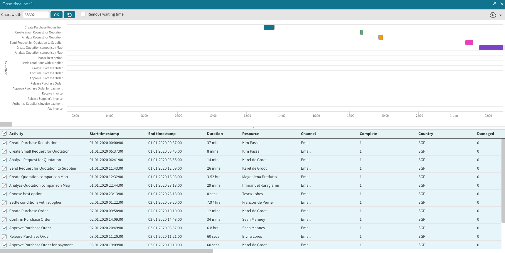Click the panel splitter collapse arrow

[x=253, y=127]
